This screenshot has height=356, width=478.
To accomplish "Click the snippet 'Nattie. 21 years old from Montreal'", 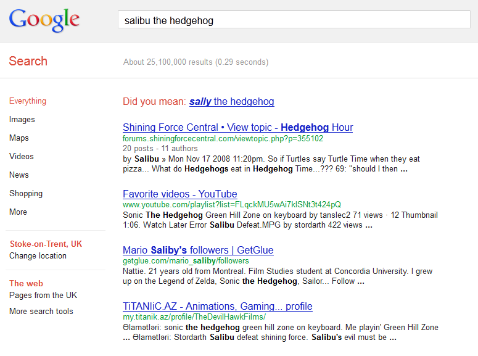I will (x=278, y=276).
